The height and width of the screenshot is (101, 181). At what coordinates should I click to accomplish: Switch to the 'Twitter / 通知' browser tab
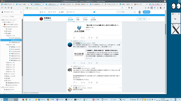(x=23, y=4)
